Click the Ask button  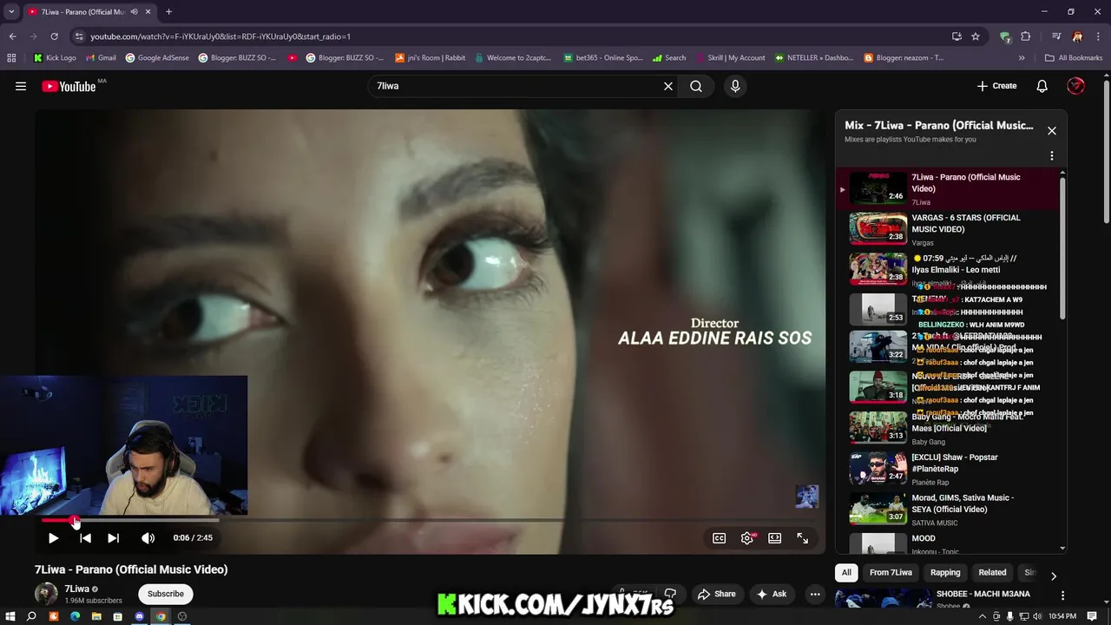pos(772,594)
